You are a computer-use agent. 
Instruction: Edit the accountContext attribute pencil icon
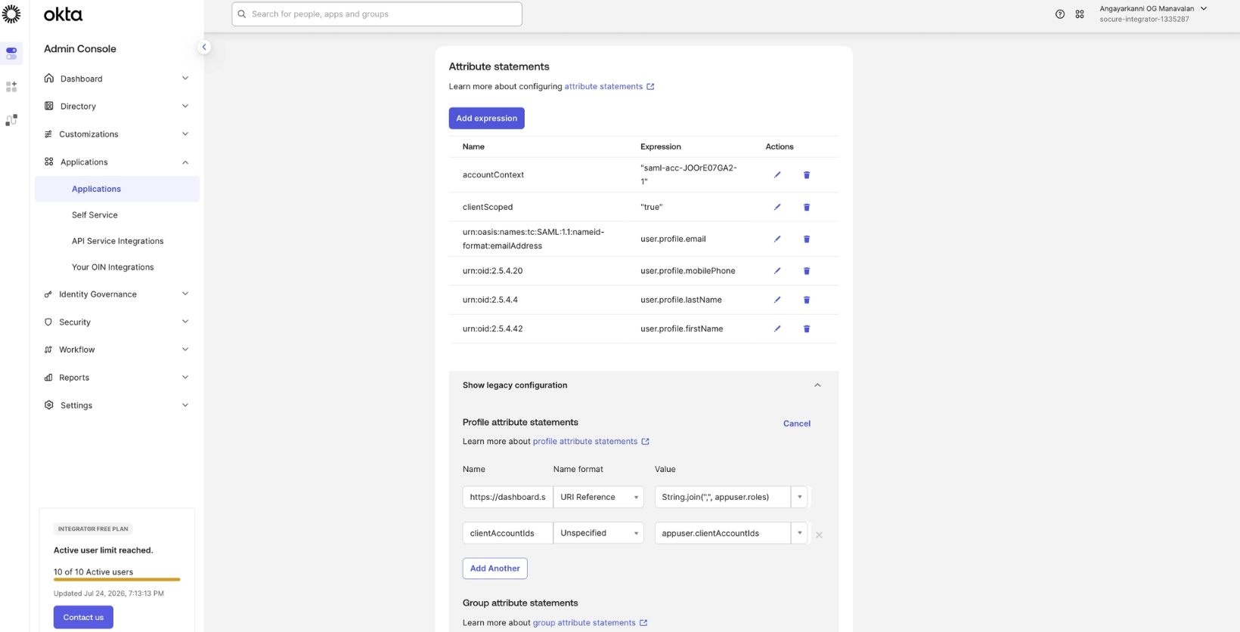777,175
